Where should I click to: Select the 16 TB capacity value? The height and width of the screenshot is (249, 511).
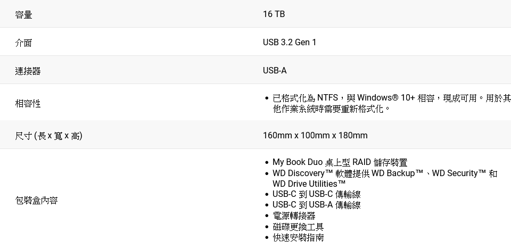coord(274,14)
